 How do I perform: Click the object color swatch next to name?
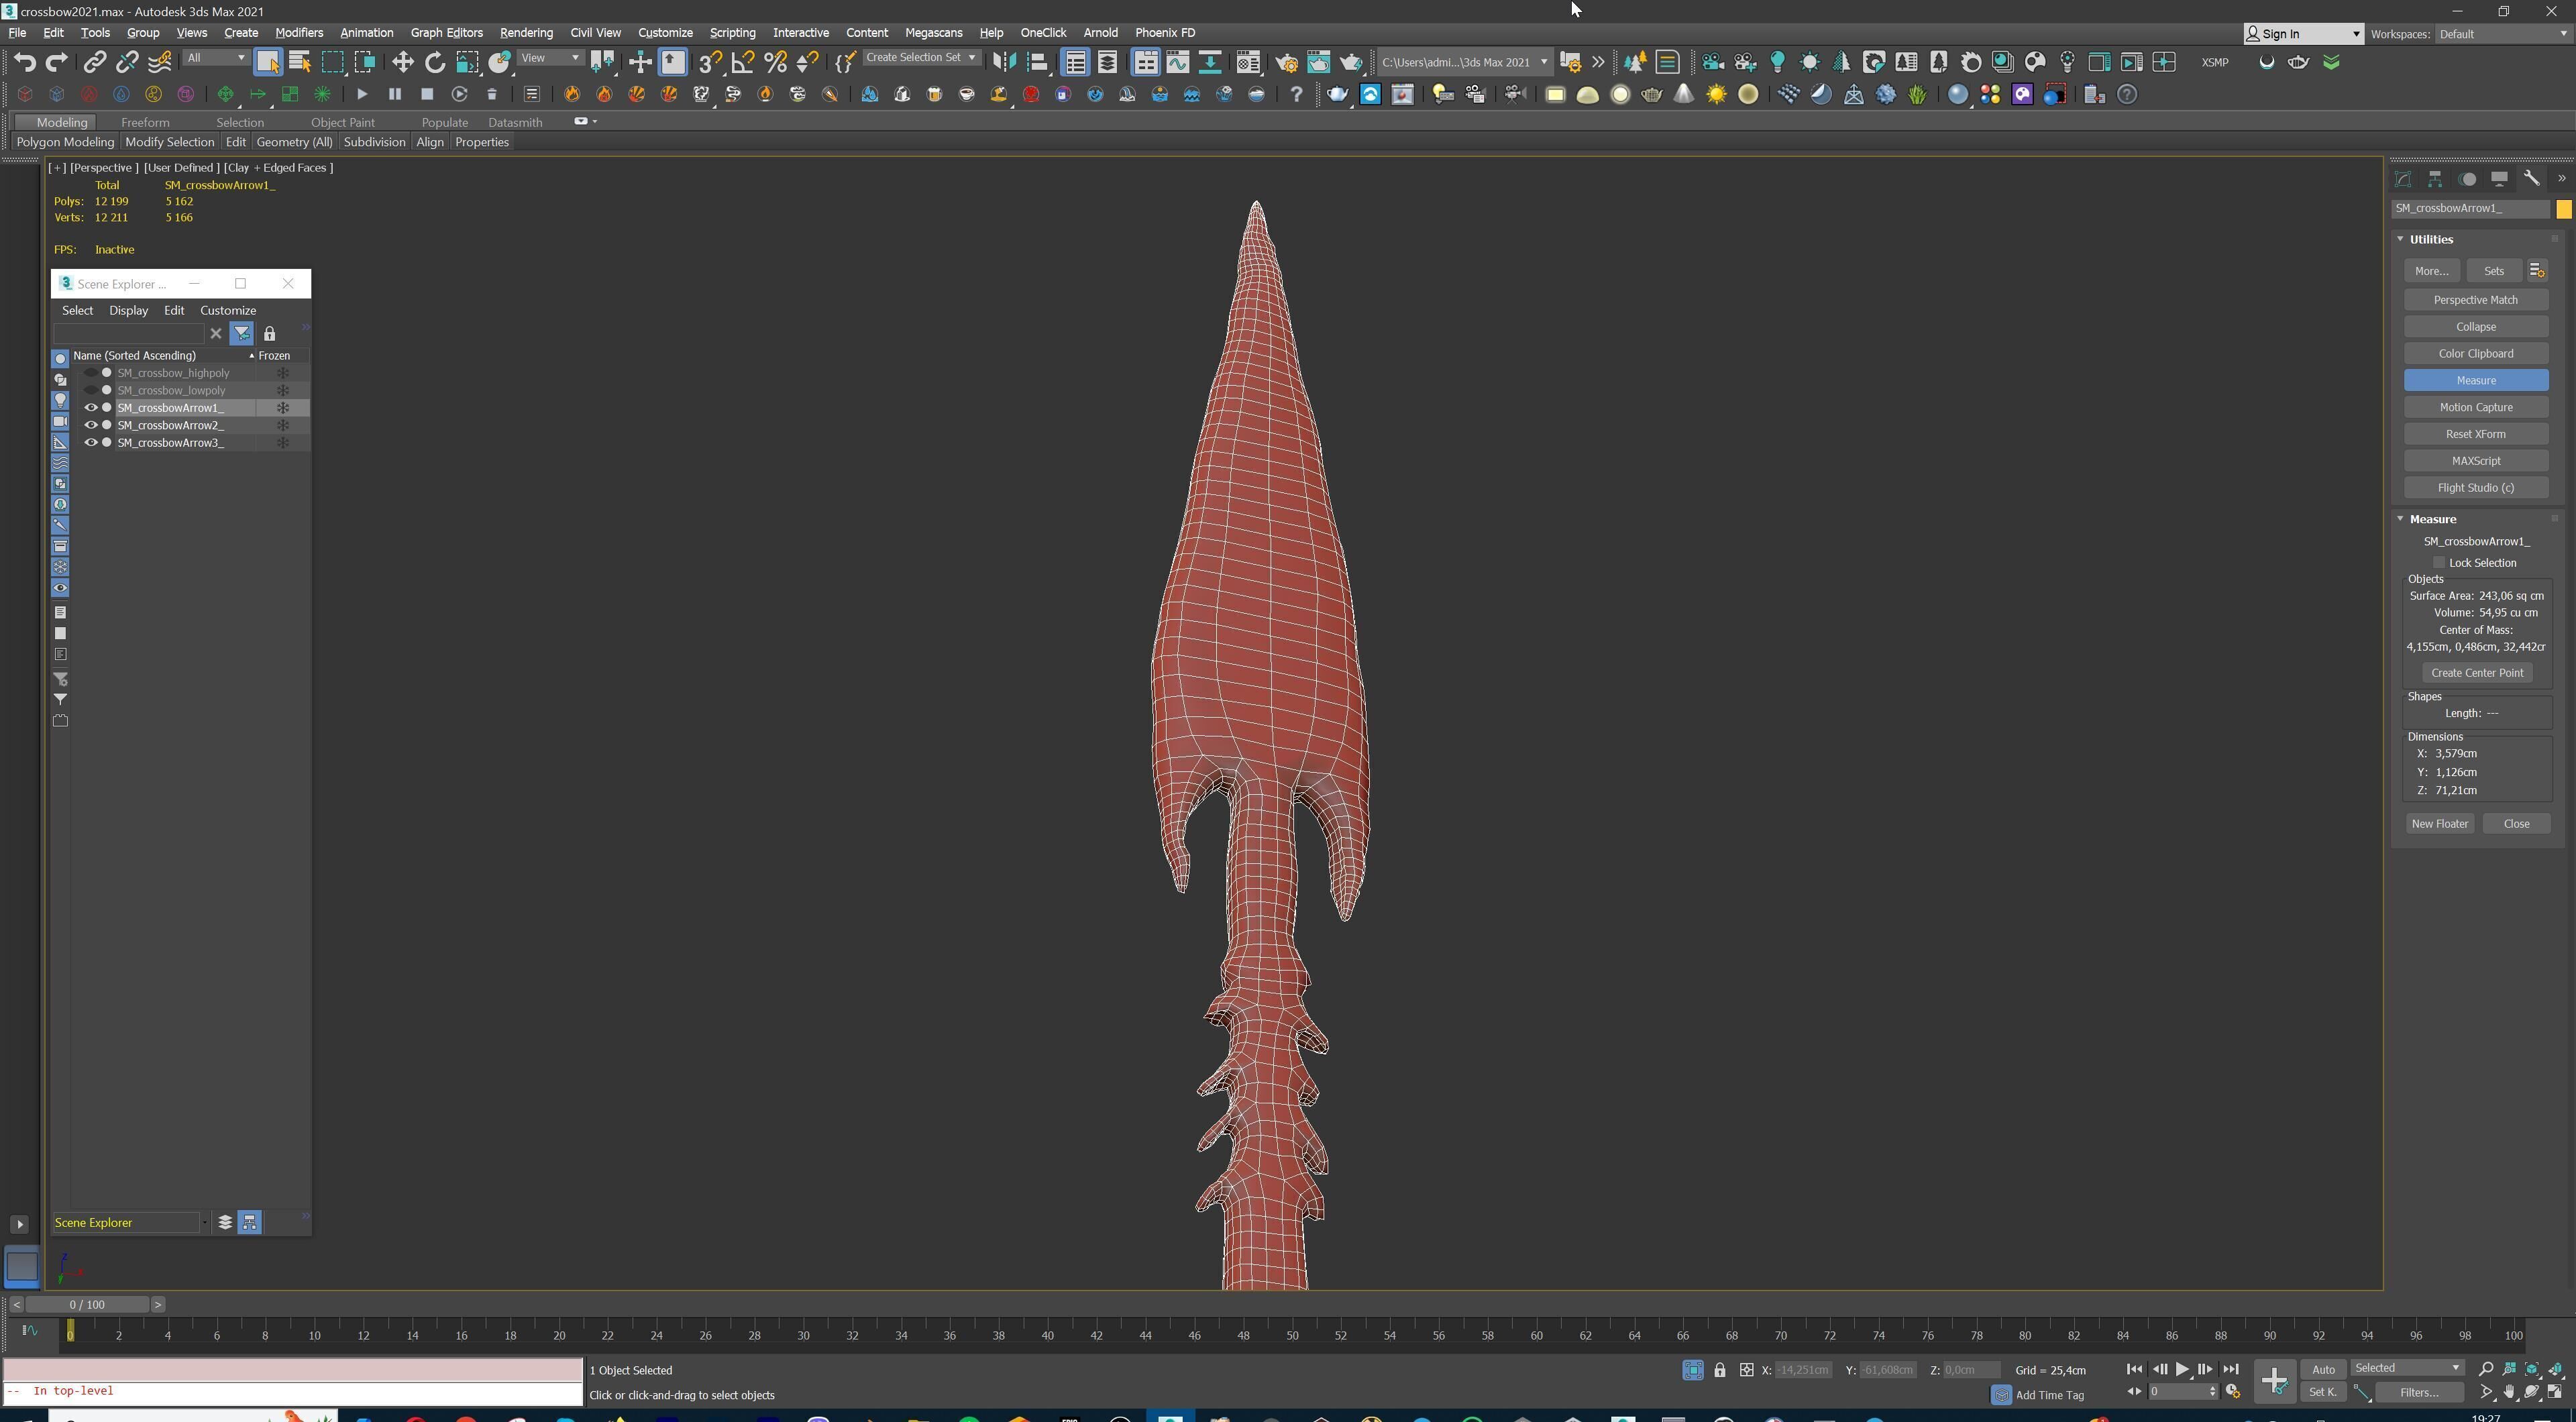click(2563, 209)
